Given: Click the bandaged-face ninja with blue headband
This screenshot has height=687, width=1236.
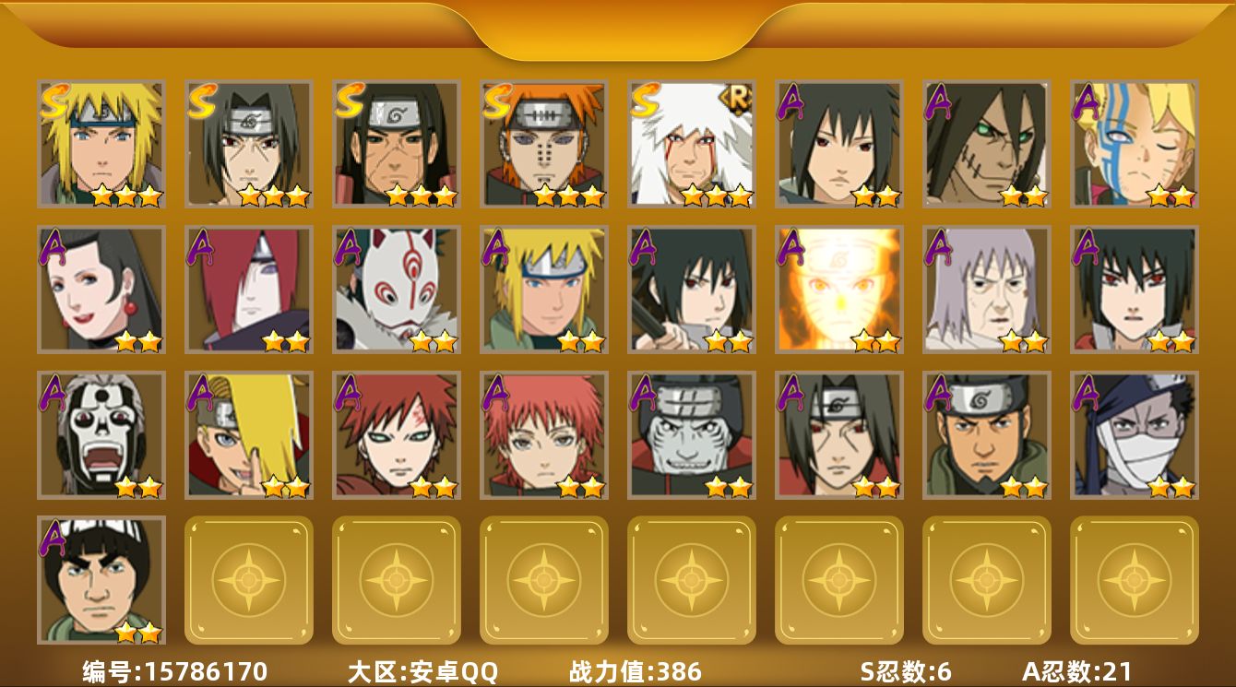Looking at the screenshot, I should [x=1135, y=435].
